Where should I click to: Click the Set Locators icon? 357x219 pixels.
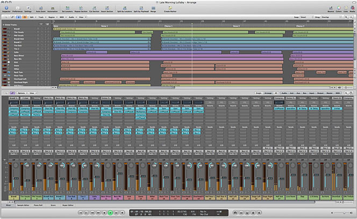tap(67, 8)
